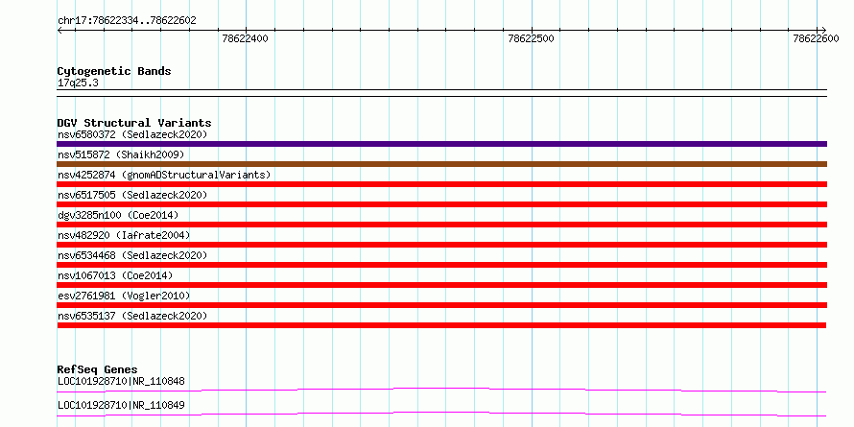Click the nsv482920 (Iafrate2004) label
This screenshot has width=854, height=427.
pos(124,235)
